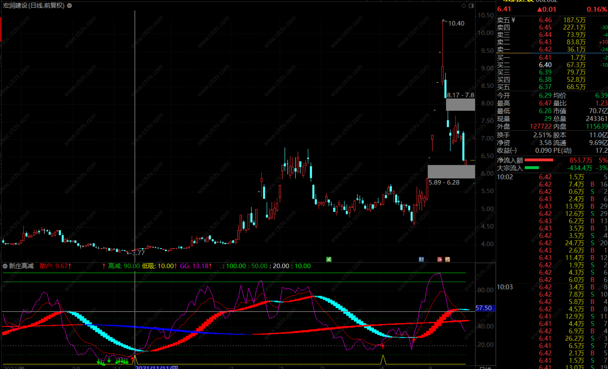
Task: Click the orange 榜 ranking marker
Action: [x=447, y=259]
